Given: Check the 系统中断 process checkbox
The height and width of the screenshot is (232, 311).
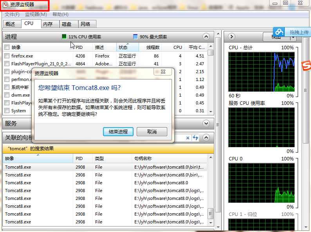Looking at the screenshot, I should point(7,87).
